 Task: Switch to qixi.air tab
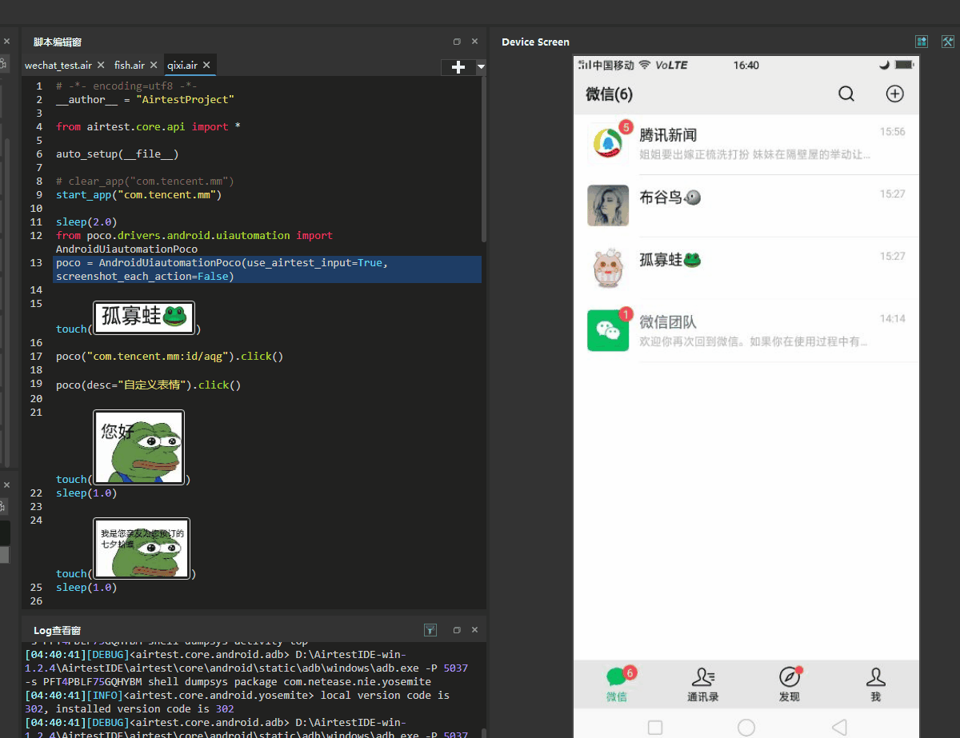(x=182, y=65)
